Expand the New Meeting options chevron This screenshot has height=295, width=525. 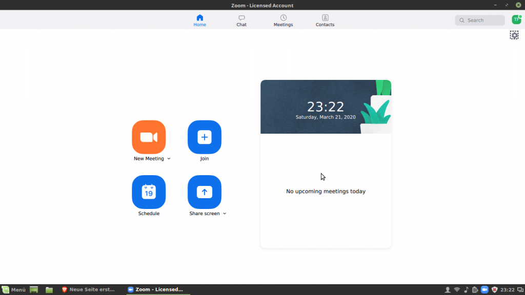tap(169, 159)
